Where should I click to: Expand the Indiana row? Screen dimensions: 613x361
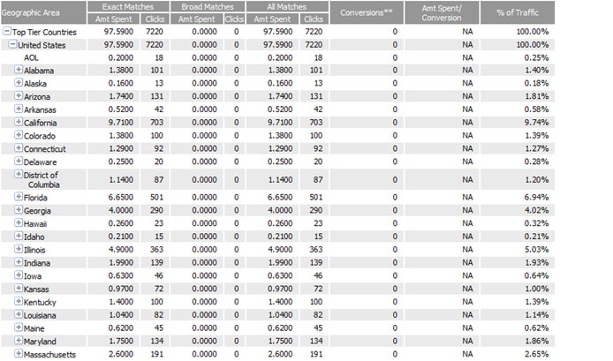19,262
